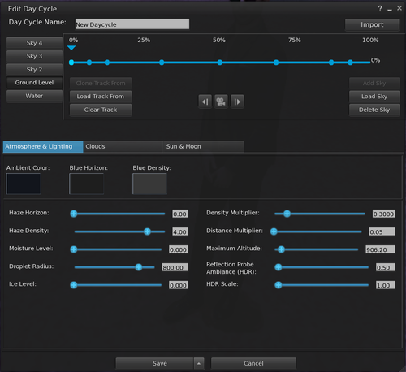This screenshot has width=406, height=372.
Task: Select the Sky 4 track
Action: [34, 43]
